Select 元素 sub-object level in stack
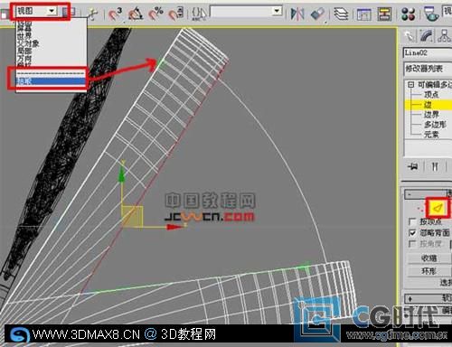The image size is (452, 347). [x=431, y=135]
